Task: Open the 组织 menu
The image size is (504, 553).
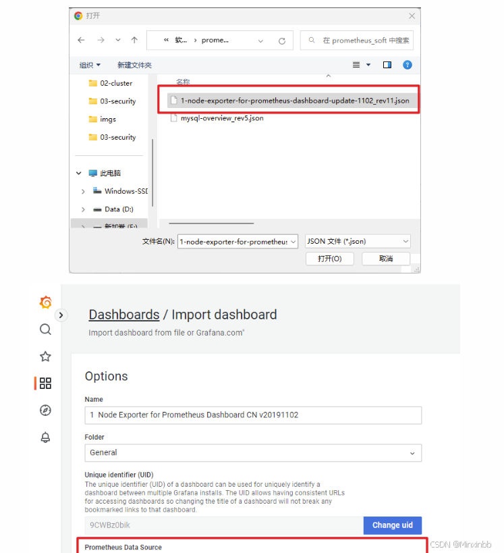Action: click(90, 65)
